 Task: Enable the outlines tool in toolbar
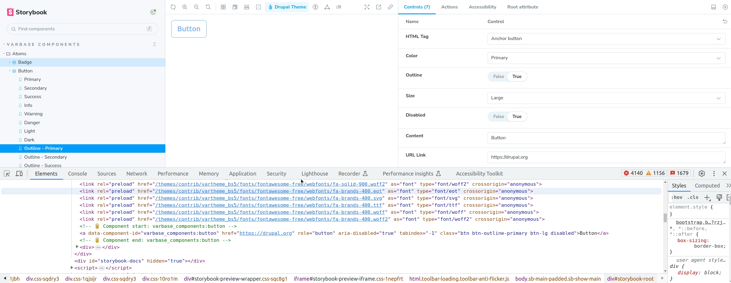coord(258,7)
